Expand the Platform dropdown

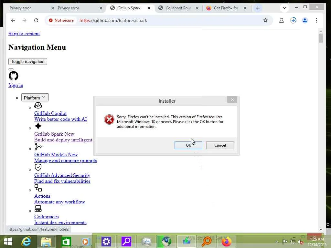click(x=35, y=98)
